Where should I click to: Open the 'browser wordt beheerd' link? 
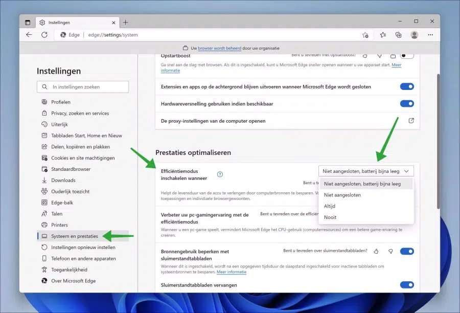(x=219, y=48)
